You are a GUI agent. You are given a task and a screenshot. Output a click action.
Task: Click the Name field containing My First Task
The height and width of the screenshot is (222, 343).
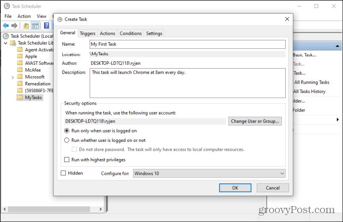point(187,44)
